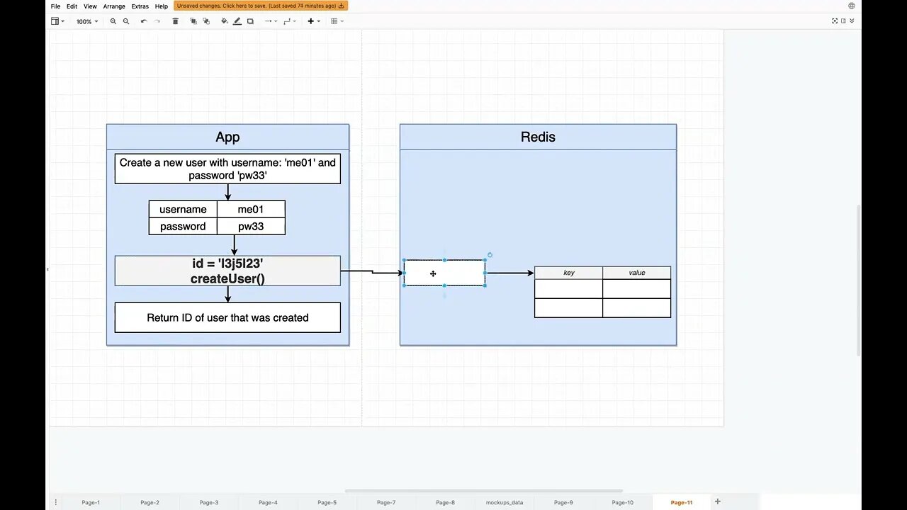
Task: Open the Help menu
Action: click(x=162, y=6)
